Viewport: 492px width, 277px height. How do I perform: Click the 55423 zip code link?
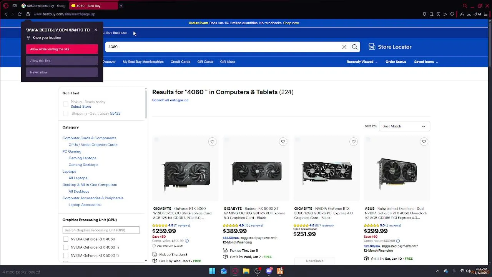(115, 113)
